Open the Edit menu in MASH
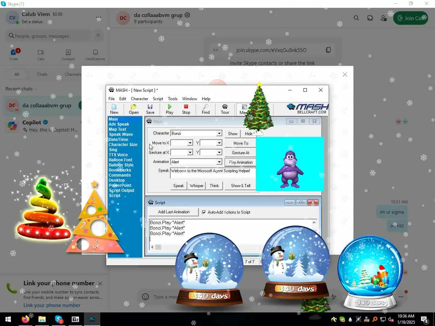The width and height of the screenshot is (435, 326). pyautogui.click(x=123, y=99)
